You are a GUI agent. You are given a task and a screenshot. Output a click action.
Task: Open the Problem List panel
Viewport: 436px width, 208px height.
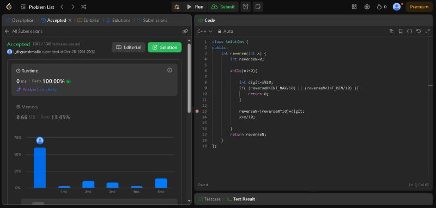38,7
